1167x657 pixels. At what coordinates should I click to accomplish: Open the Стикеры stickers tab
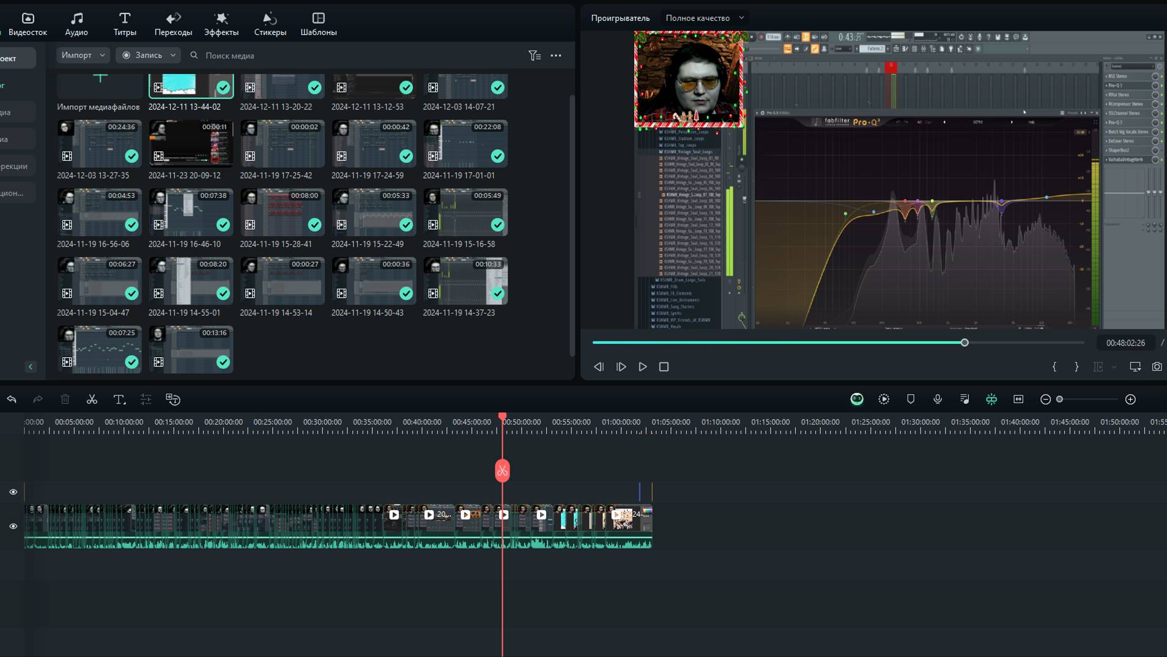coord(270,24)
